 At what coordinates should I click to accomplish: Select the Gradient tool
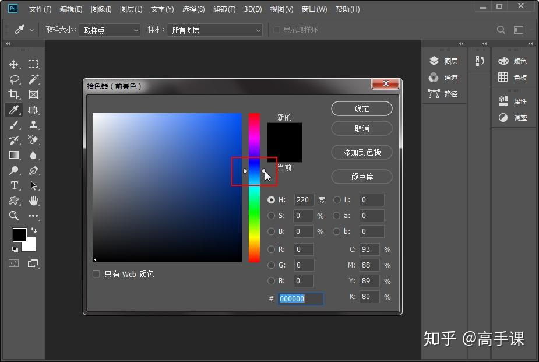(x=14, y=155)
